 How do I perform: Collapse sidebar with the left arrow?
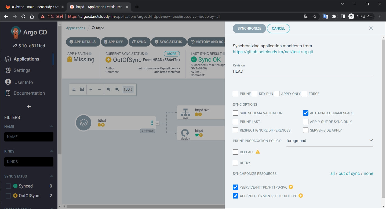[x=29, y=107]
